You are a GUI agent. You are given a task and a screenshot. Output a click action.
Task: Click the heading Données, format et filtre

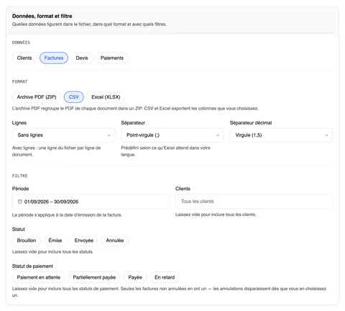42,16
